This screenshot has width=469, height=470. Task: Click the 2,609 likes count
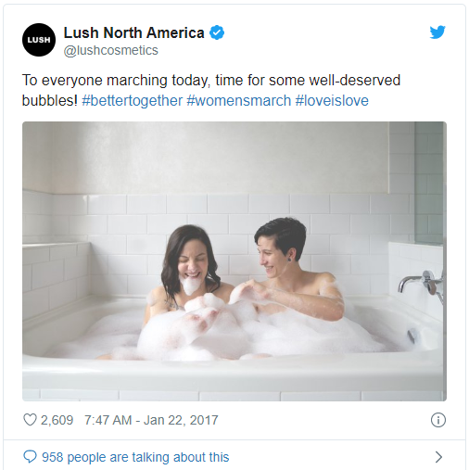(x=57, y=420)
